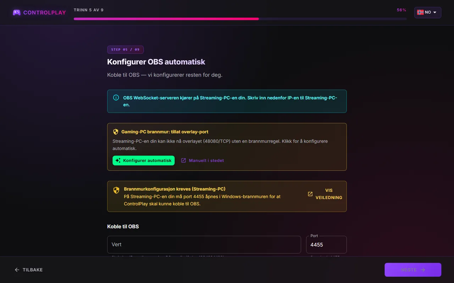Click the back arrow icon beside Tilbake
This screenshot has height=283, width=454.
point(17,270)
